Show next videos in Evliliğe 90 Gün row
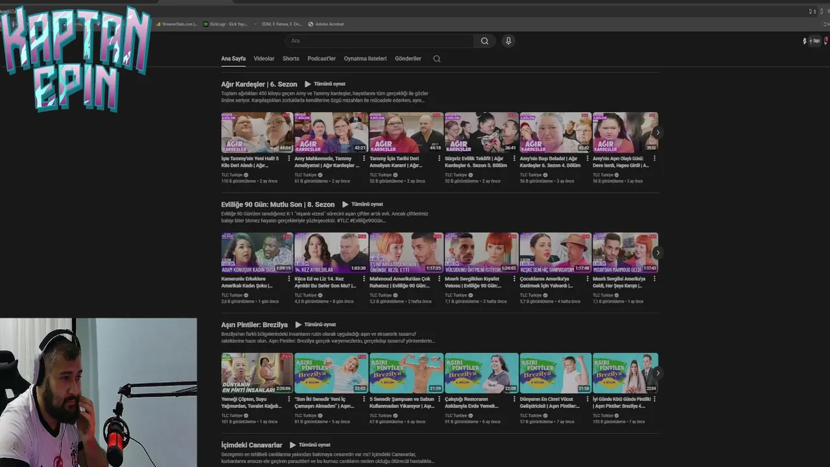Image resolution: width=830 pixels, height=467 pixels. [658, 252]
